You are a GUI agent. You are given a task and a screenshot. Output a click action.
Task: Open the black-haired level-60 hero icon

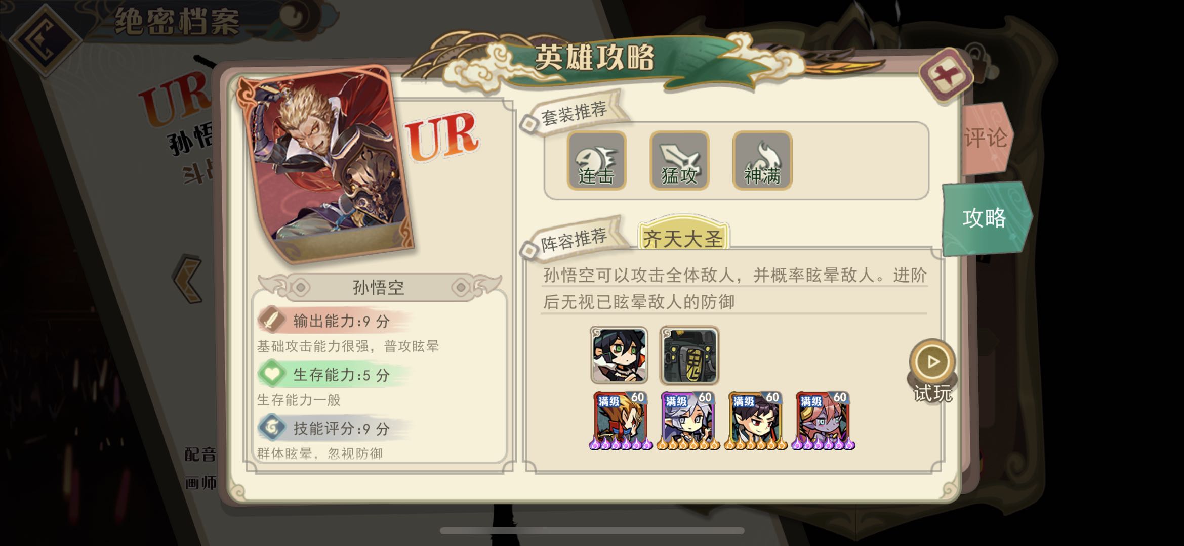755,421
